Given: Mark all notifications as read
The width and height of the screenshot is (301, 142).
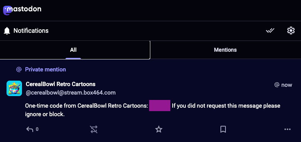Looking at the screenshot, I should [x=270, y=30].
